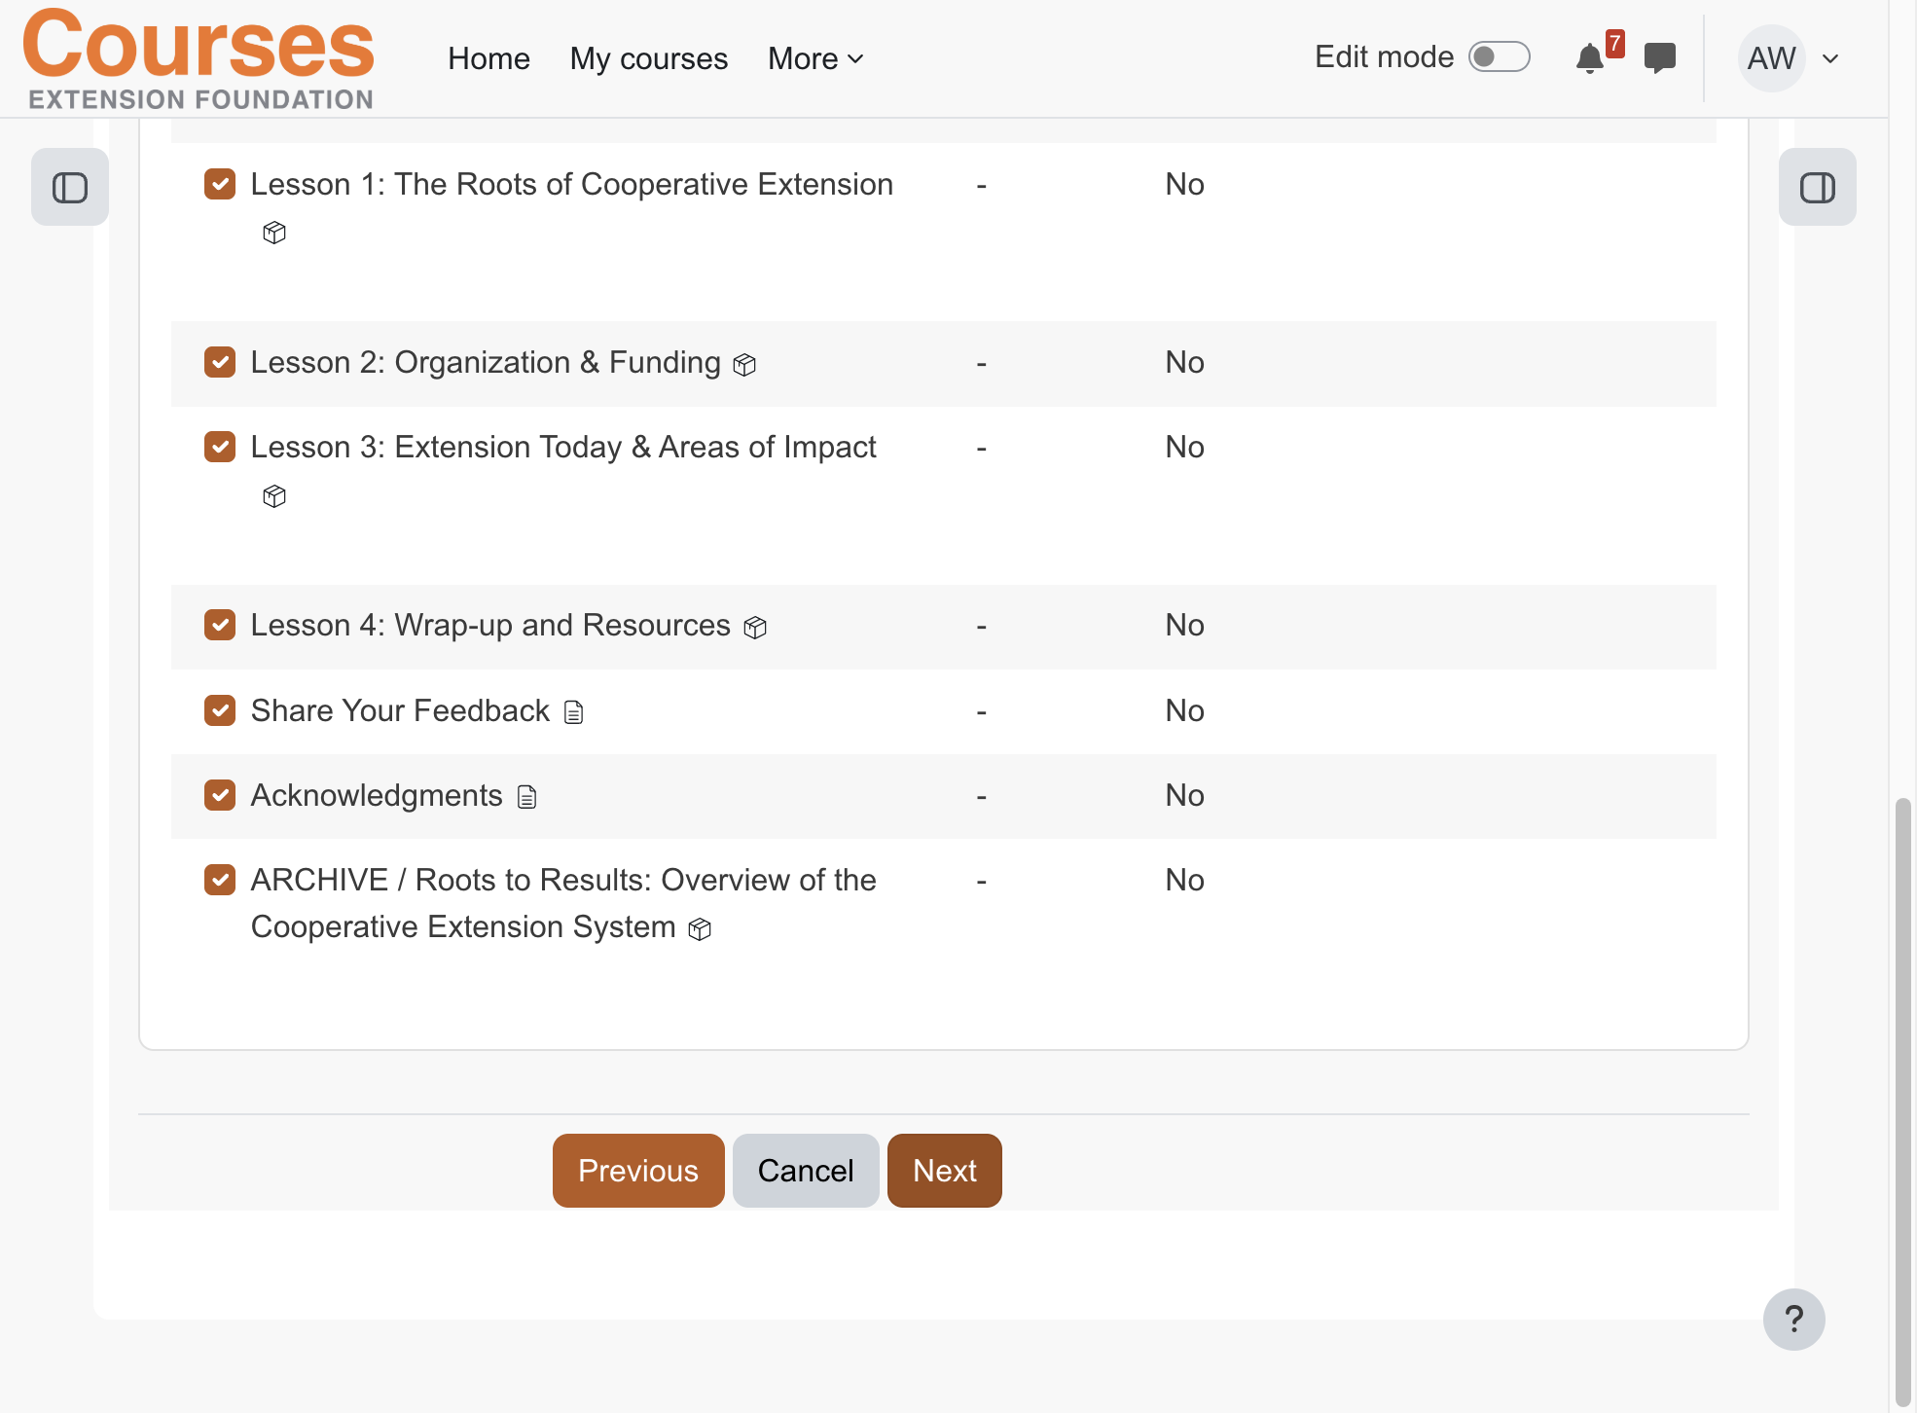Screen dimensions: 1917x1413
Task: Click the Lesson 2: Organization & Funding label
Action: click(486, 362)
